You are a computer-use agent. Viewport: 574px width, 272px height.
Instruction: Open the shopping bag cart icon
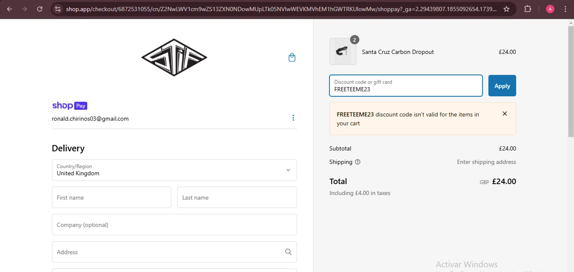(292, 58)
